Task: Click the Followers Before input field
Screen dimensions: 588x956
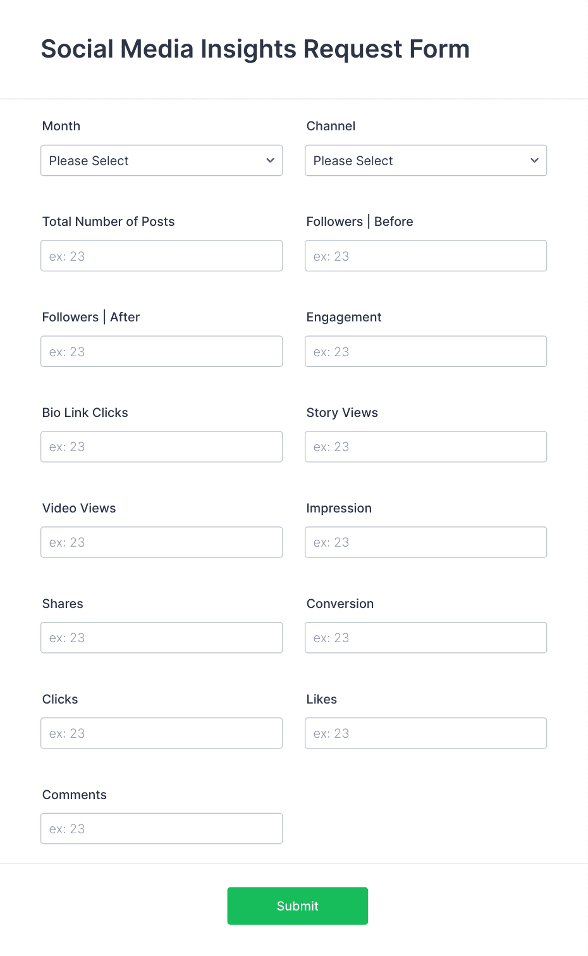Action: [426, 256]
